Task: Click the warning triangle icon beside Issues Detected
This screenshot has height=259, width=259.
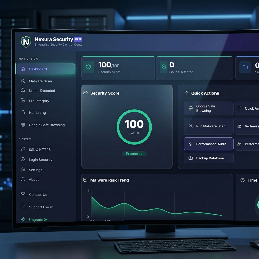Action: (23, 90)
